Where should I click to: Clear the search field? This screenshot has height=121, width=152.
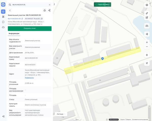pyautogui.click(x=49, y=5)
